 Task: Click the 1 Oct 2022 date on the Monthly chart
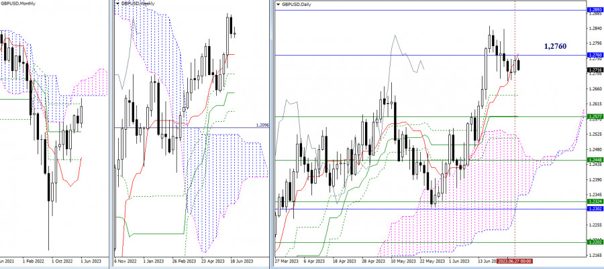(x=61, y=260)
